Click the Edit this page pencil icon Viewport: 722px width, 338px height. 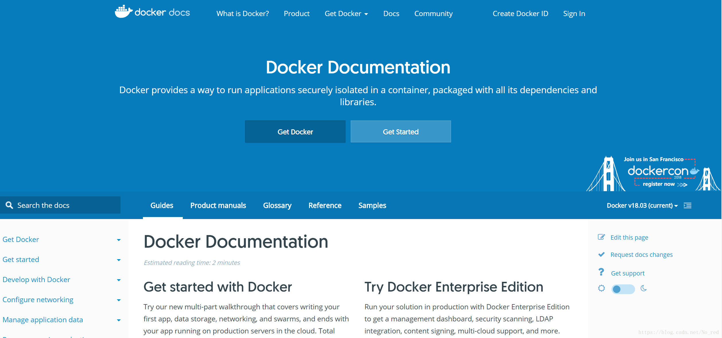click(601, 237)
